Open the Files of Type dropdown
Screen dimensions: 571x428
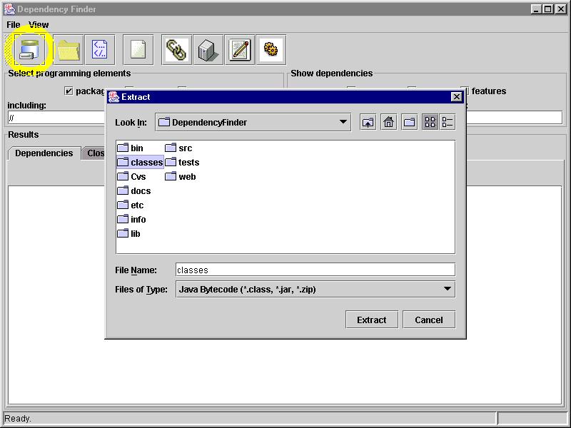click(x=315, y=290)
